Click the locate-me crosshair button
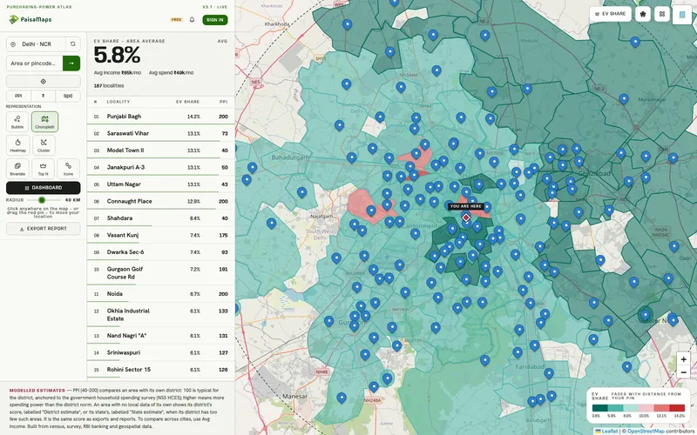697x435 pixels. point(43,82)
